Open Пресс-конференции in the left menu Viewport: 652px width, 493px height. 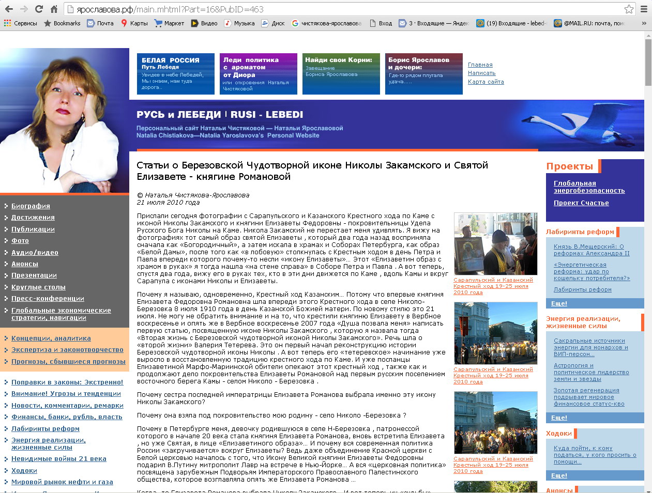pyautogui.click(x=48, y=299)
